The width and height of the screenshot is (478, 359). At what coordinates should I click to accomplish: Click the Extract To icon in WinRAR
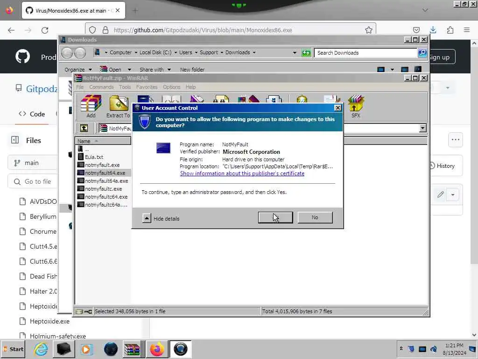pos(118,106)
